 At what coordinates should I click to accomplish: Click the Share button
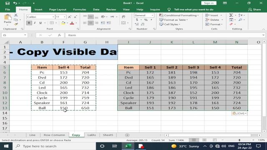(x=254, y=10)
